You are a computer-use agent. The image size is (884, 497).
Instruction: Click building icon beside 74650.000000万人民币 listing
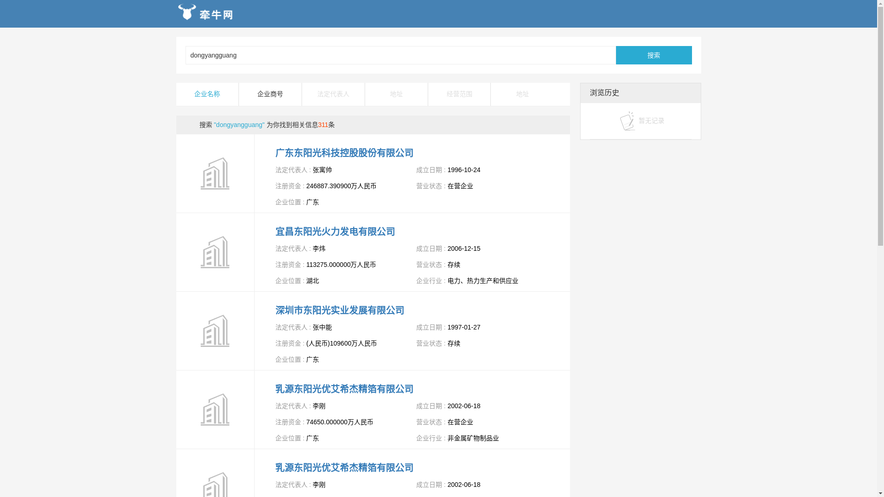[215, 410]
